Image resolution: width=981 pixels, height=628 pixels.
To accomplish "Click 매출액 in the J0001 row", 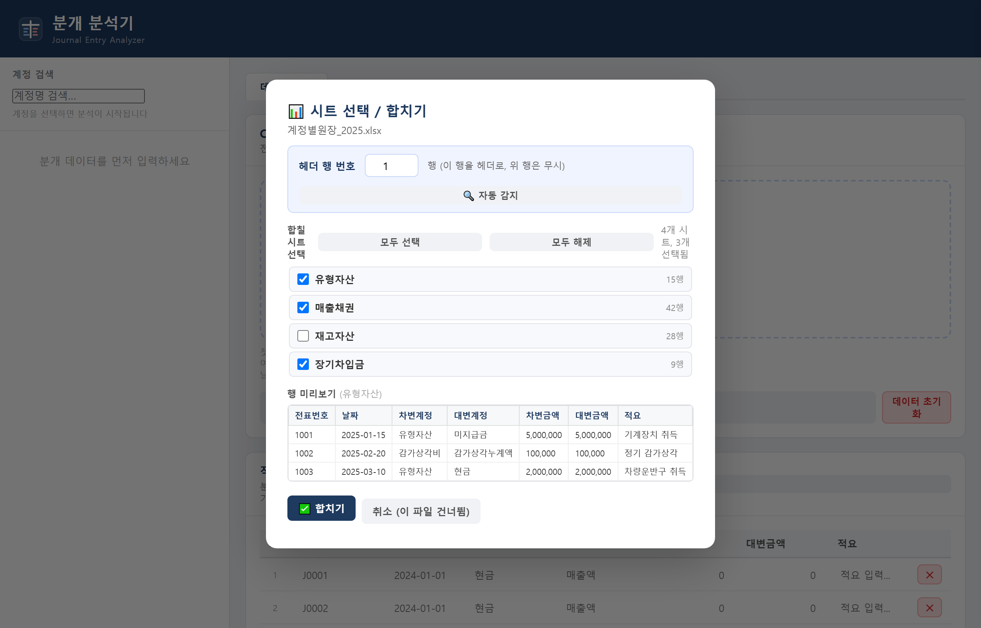I will [x=581, y=575].
